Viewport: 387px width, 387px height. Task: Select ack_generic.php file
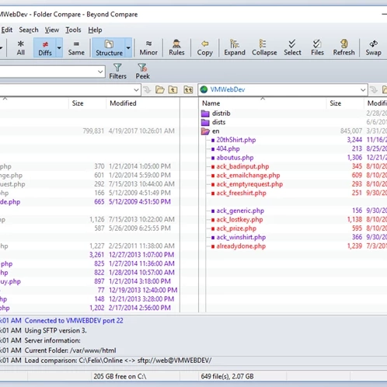(x=240, y=211)
